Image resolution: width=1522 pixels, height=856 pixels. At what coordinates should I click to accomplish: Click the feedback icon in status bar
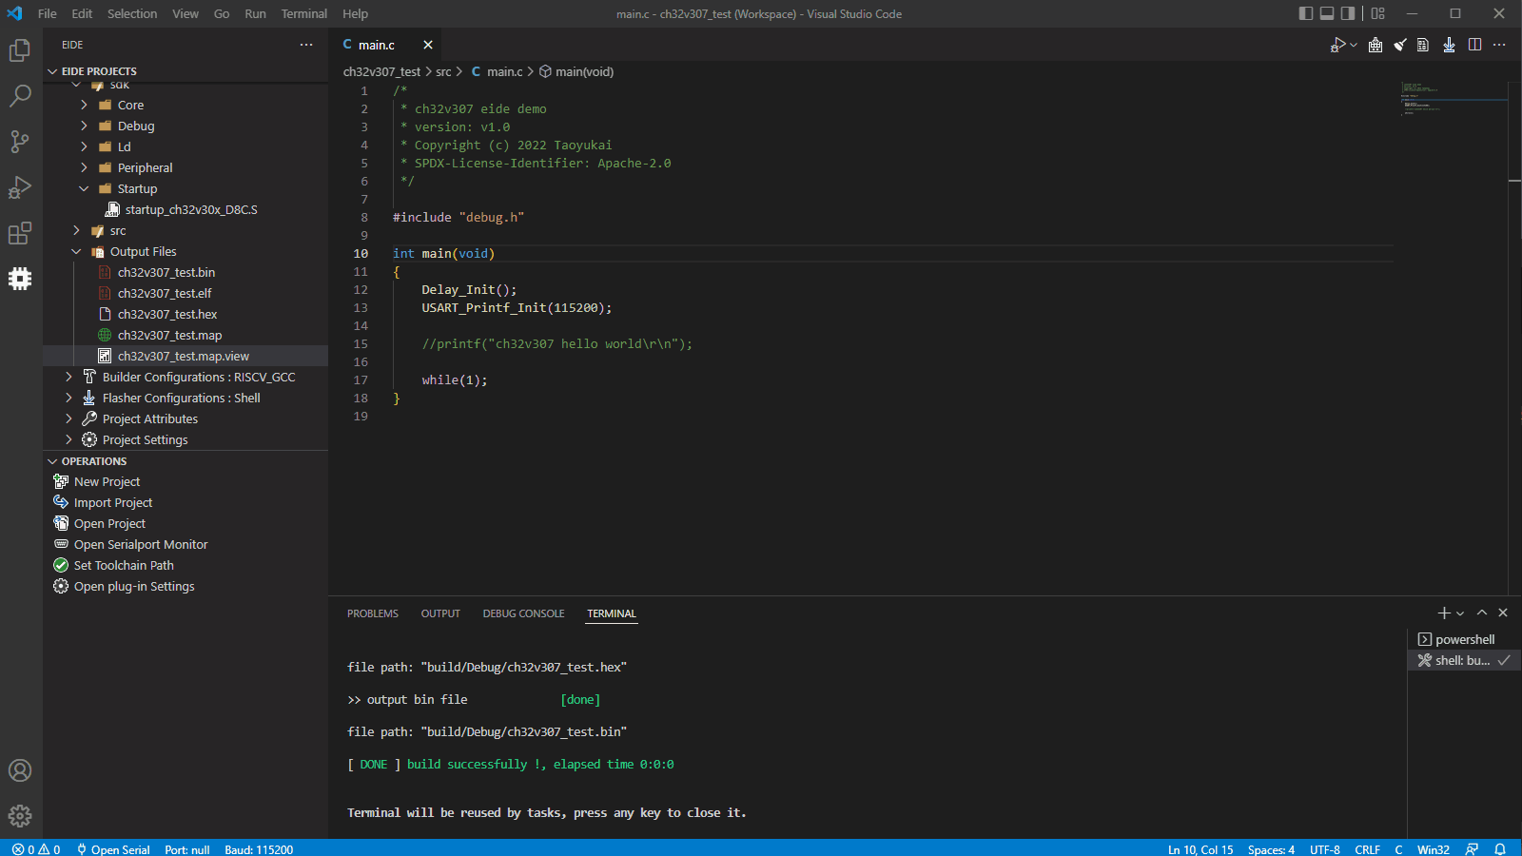1473,849
